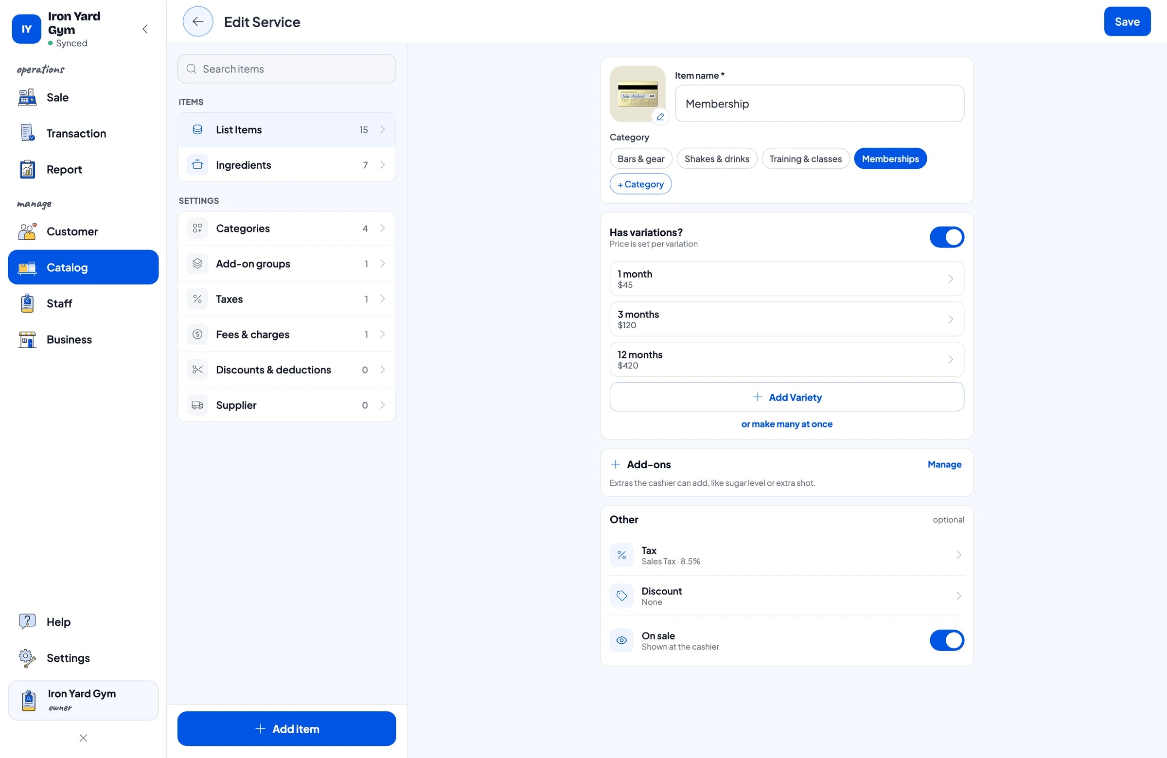Click the back arrow button
Screen dimensions: 1167x758
click(197, 21)
